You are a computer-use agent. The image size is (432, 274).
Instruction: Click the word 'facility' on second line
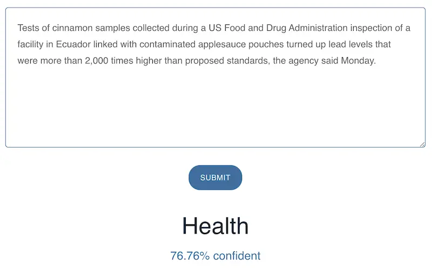[30, 44]
